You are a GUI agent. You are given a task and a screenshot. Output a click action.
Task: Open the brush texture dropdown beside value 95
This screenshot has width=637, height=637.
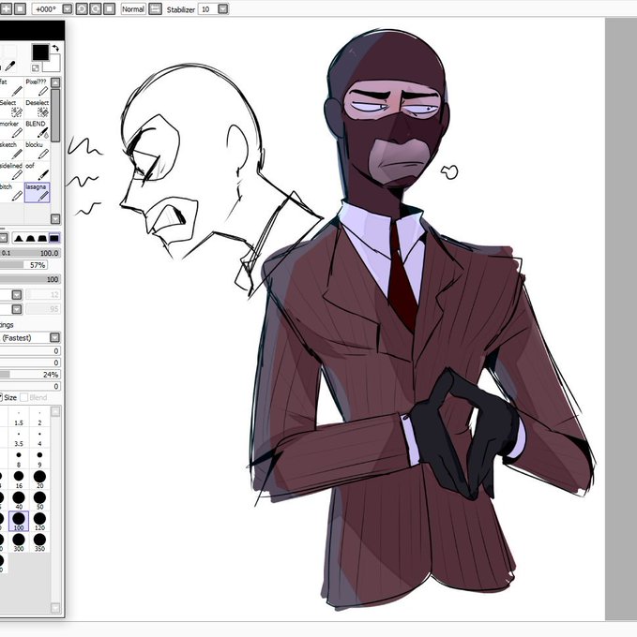point(17,309)
